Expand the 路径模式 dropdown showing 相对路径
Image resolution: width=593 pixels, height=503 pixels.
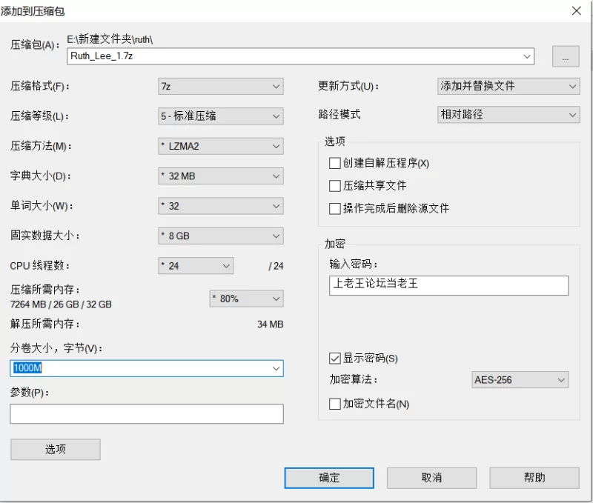pyautogui.click(x=508, y=115)
